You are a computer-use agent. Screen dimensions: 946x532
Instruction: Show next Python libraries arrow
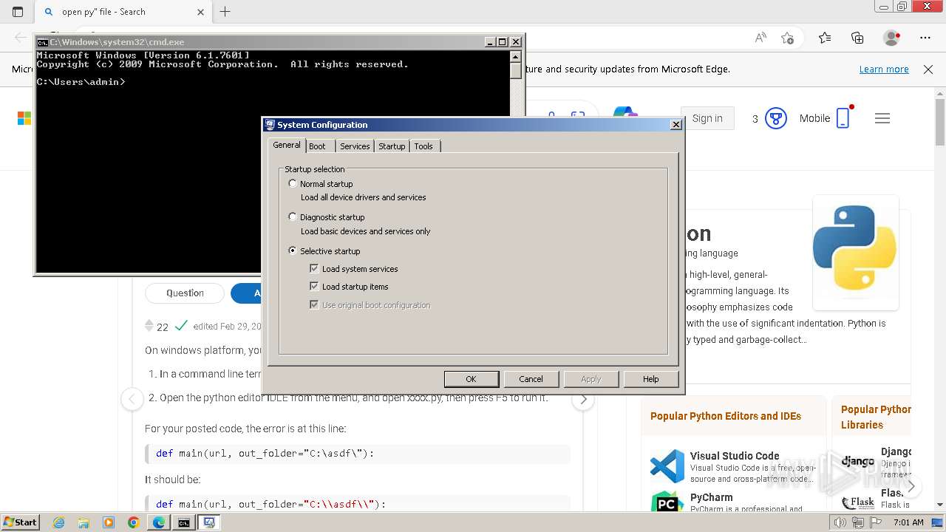point(911,485)
